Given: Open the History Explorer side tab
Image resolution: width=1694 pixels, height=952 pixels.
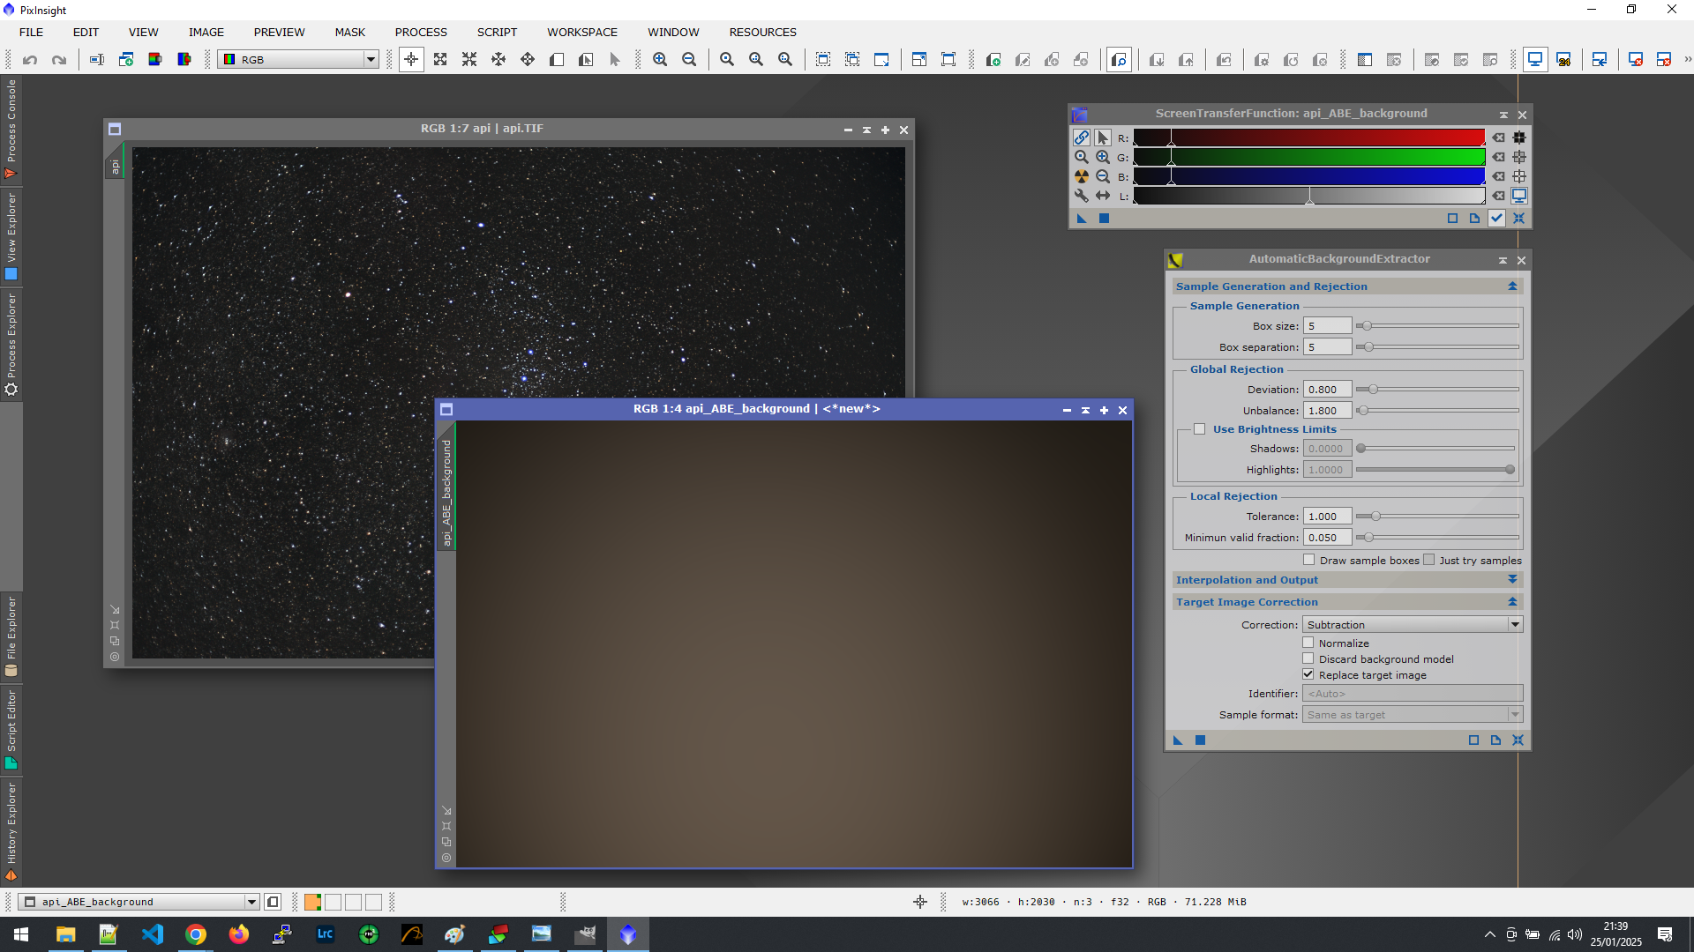Looking at the screenshot, I should pyautogui.click(x=11, y=832).
